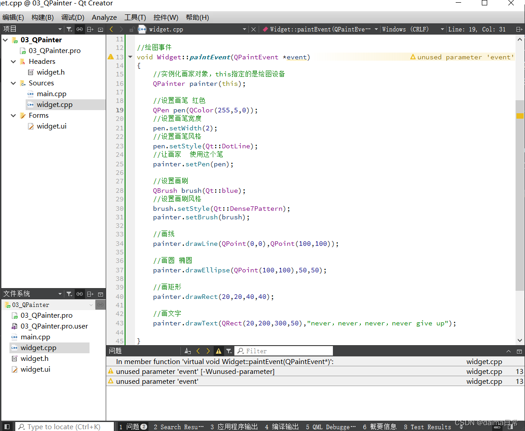Click the Line 19, Col 31 indicator
Screen dimensions: 525x431
click(x=477, y=29)
